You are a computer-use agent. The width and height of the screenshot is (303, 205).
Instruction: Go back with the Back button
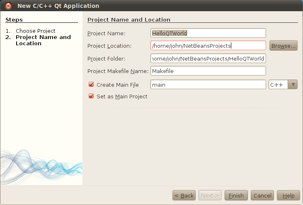pos(184,195)
